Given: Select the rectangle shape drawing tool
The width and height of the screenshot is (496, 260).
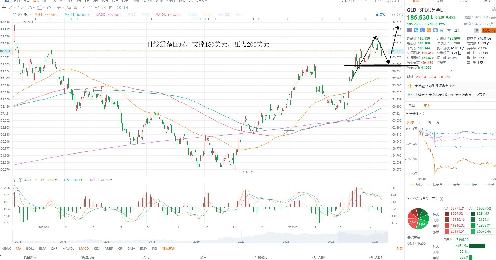Looking at the screenshot, I should coord(20,8).
